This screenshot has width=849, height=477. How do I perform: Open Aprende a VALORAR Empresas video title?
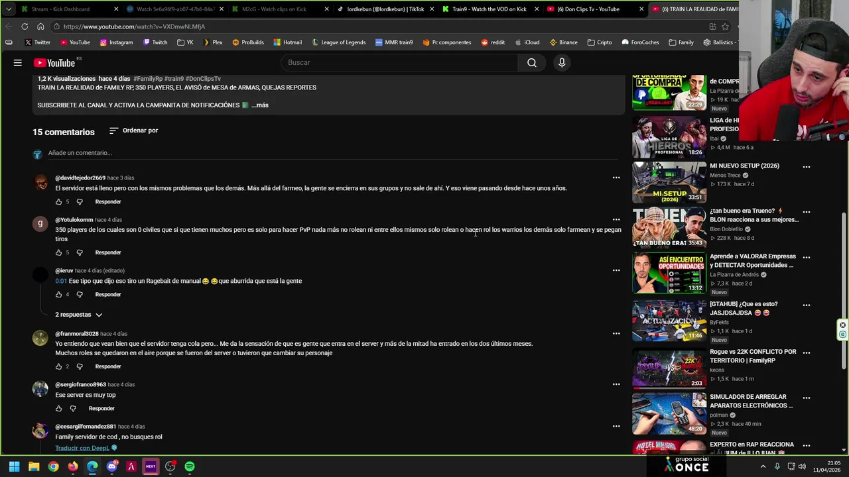(752, 260)
